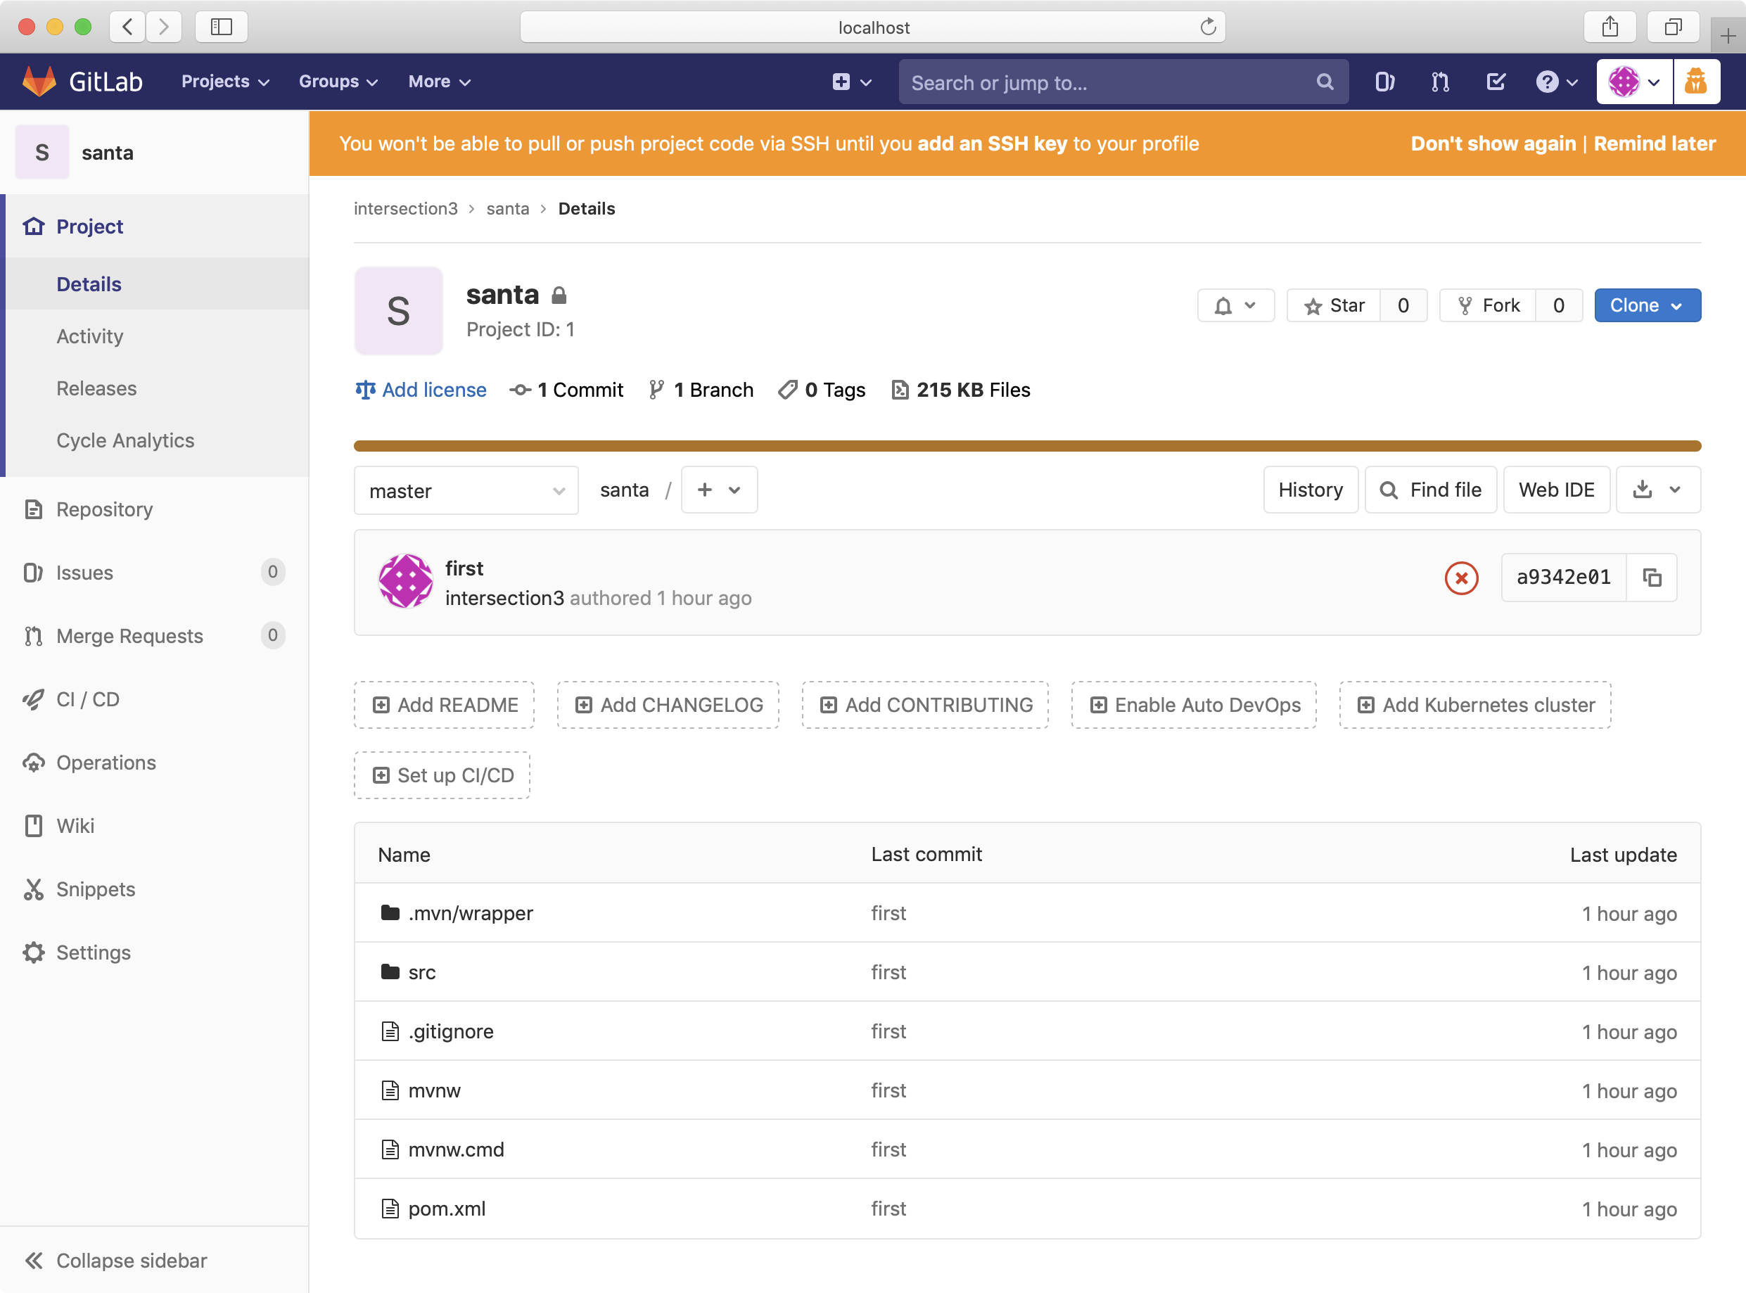The height and width of the screenshot is (1293, 1746).
Task: Open the user avatar dropdown
Action: (x=1634, y=82)
